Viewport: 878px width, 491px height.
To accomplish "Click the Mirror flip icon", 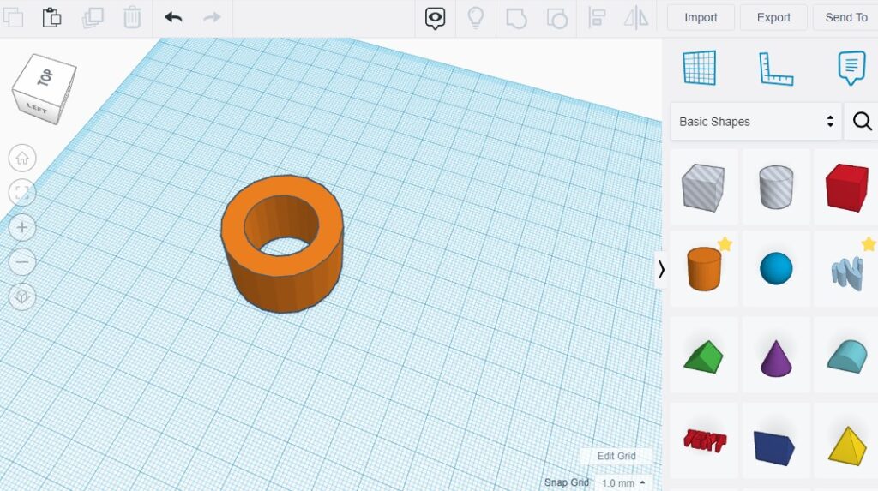I will point(636,17).
